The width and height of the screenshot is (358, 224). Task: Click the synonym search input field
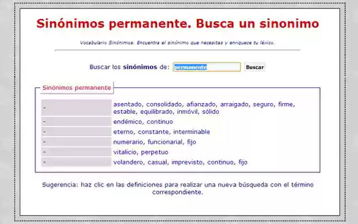click(x=207, y=67)
